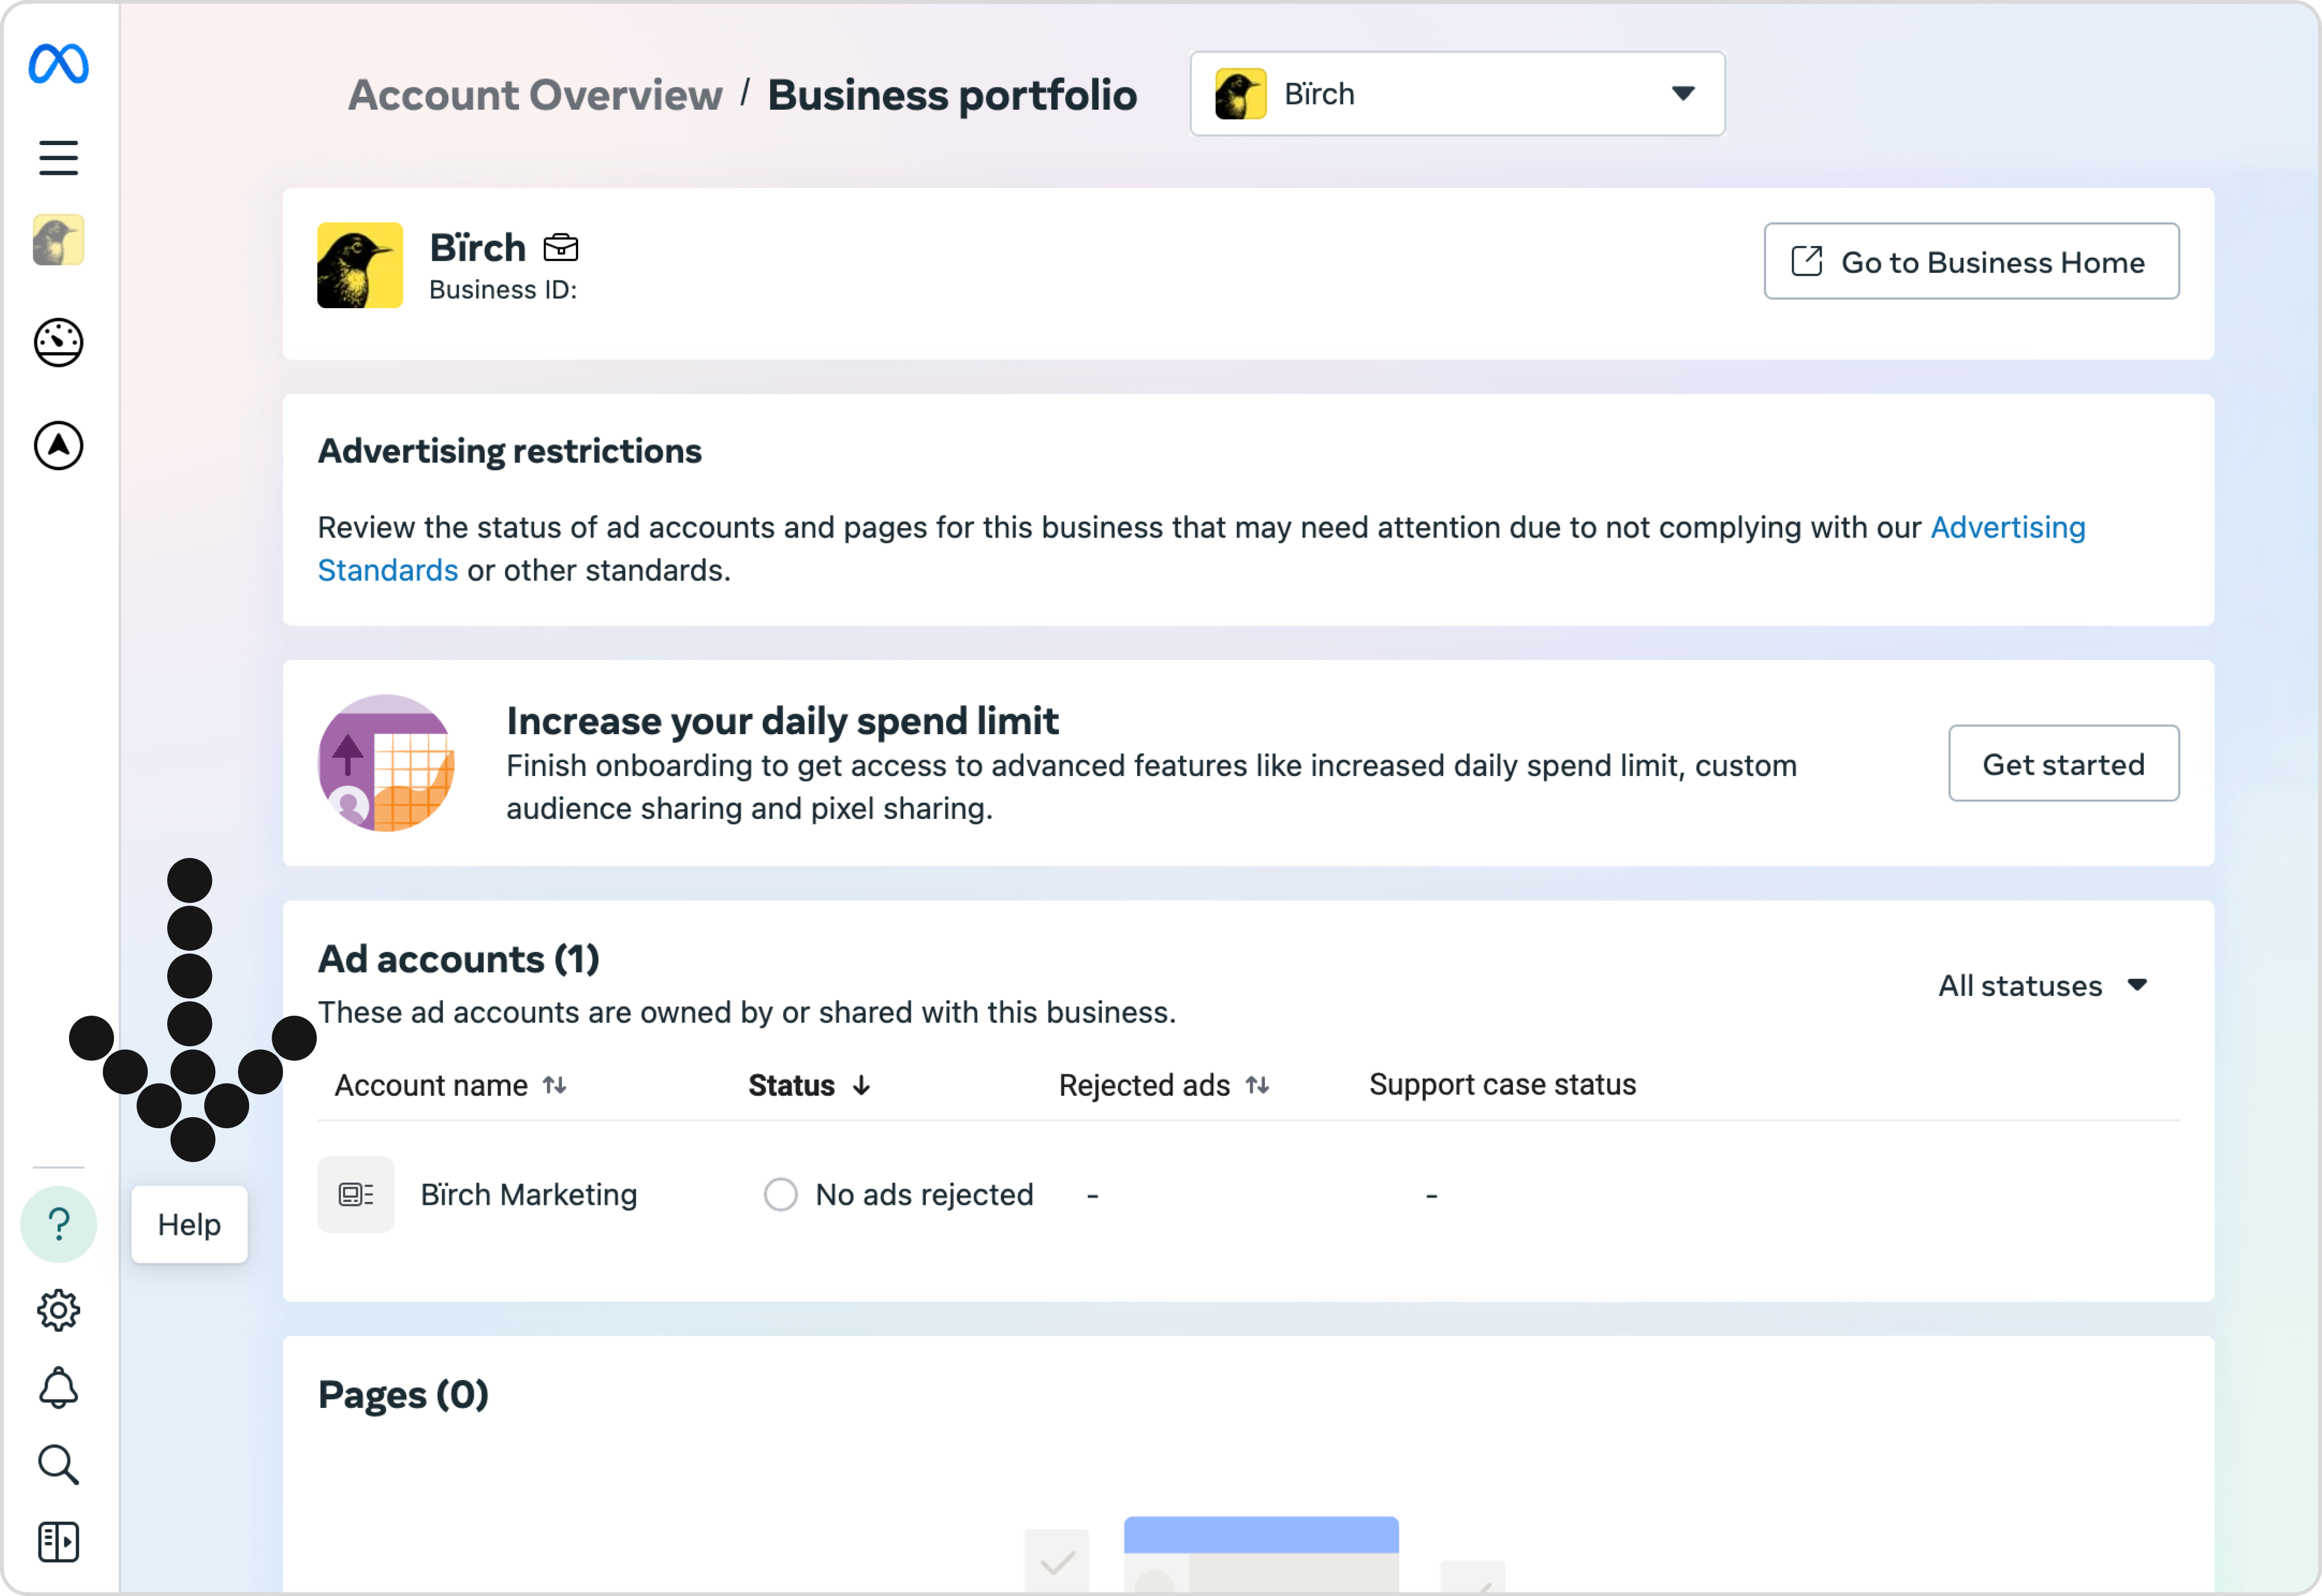This screenshot has width=2322, height=1596.
Task: Click the Ad accounts (1) heading
Action: coord(459,959)
